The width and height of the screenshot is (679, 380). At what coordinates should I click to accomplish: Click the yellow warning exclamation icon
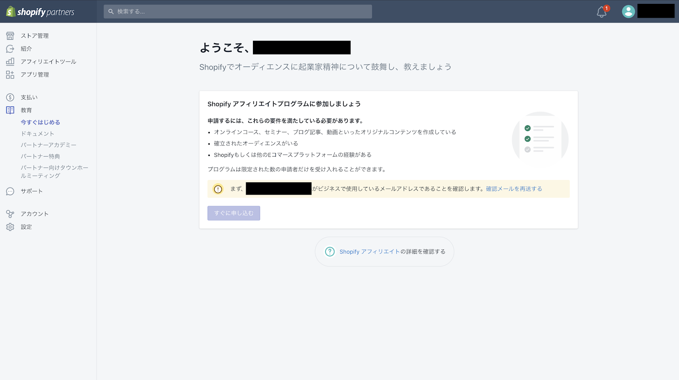218,189
